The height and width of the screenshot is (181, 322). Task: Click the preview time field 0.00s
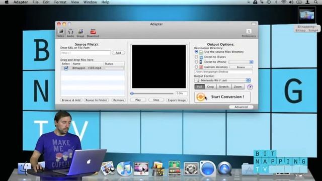point(181,94)
